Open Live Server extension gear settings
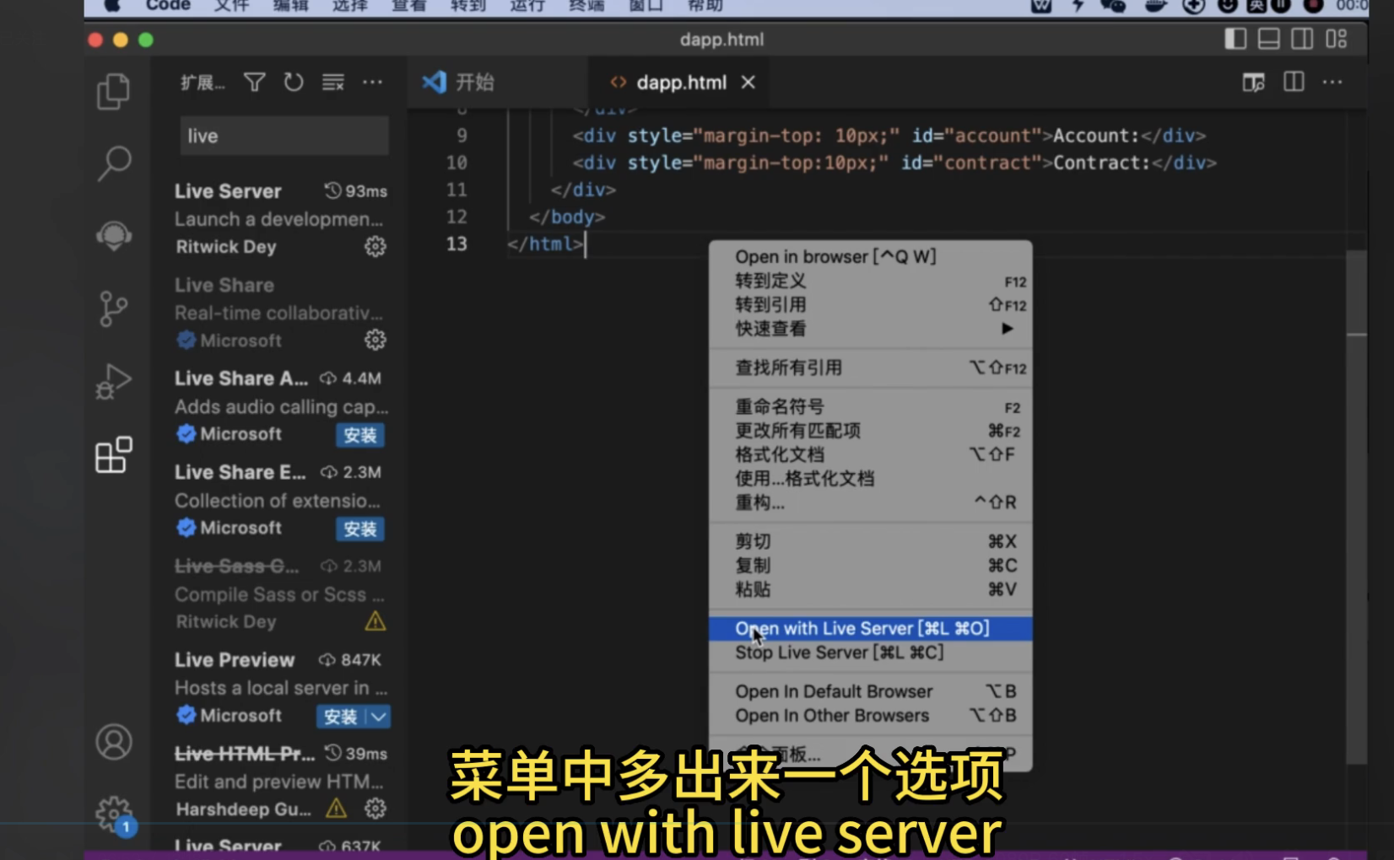Viewport: 1394px width, 860px height. point(375,246)
